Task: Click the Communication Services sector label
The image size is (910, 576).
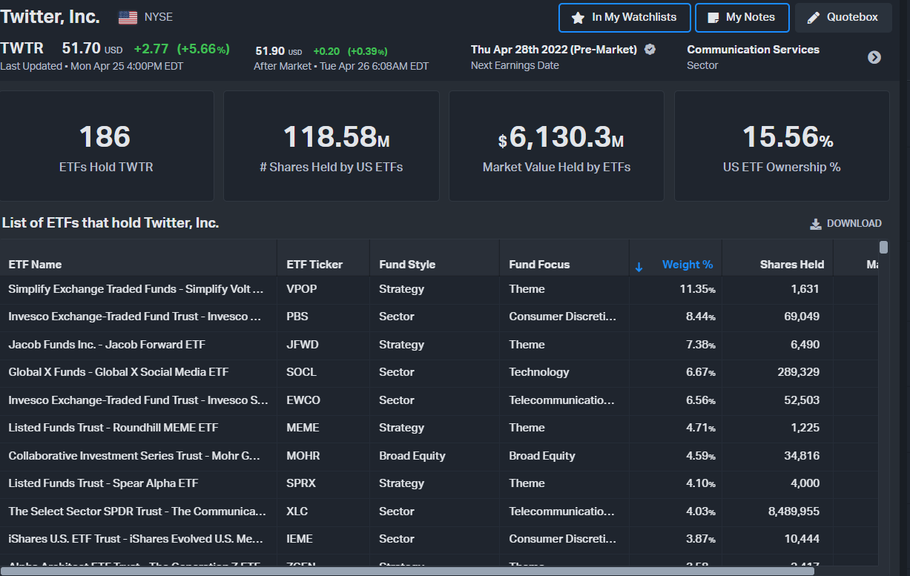Action: [753, 50]
